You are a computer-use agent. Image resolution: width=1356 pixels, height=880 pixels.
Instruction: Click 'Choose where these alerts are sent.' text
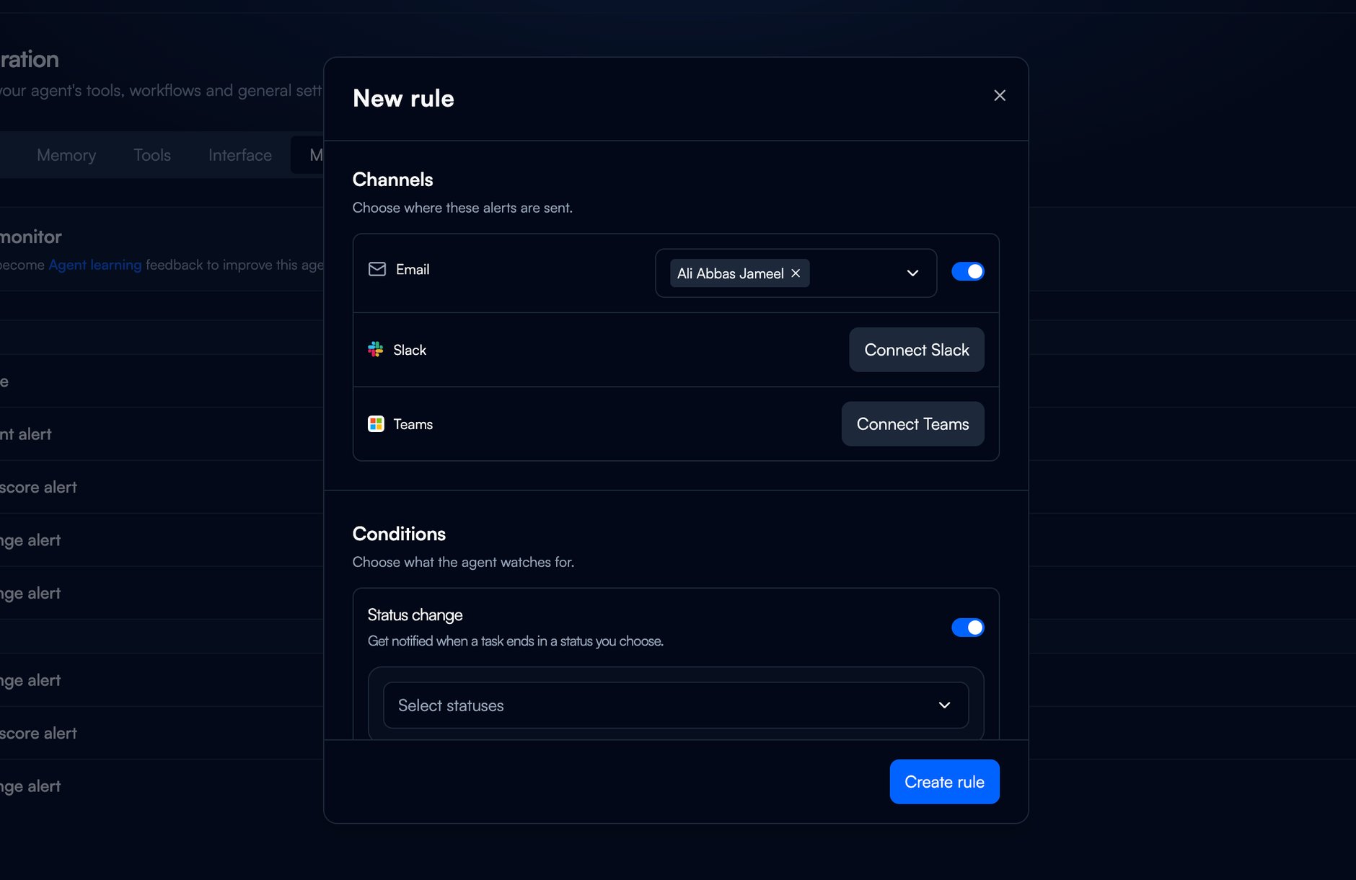click(x=462, y=208)
